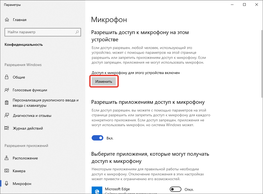Open the Микрофон settings page

click(x=22, y=184)
